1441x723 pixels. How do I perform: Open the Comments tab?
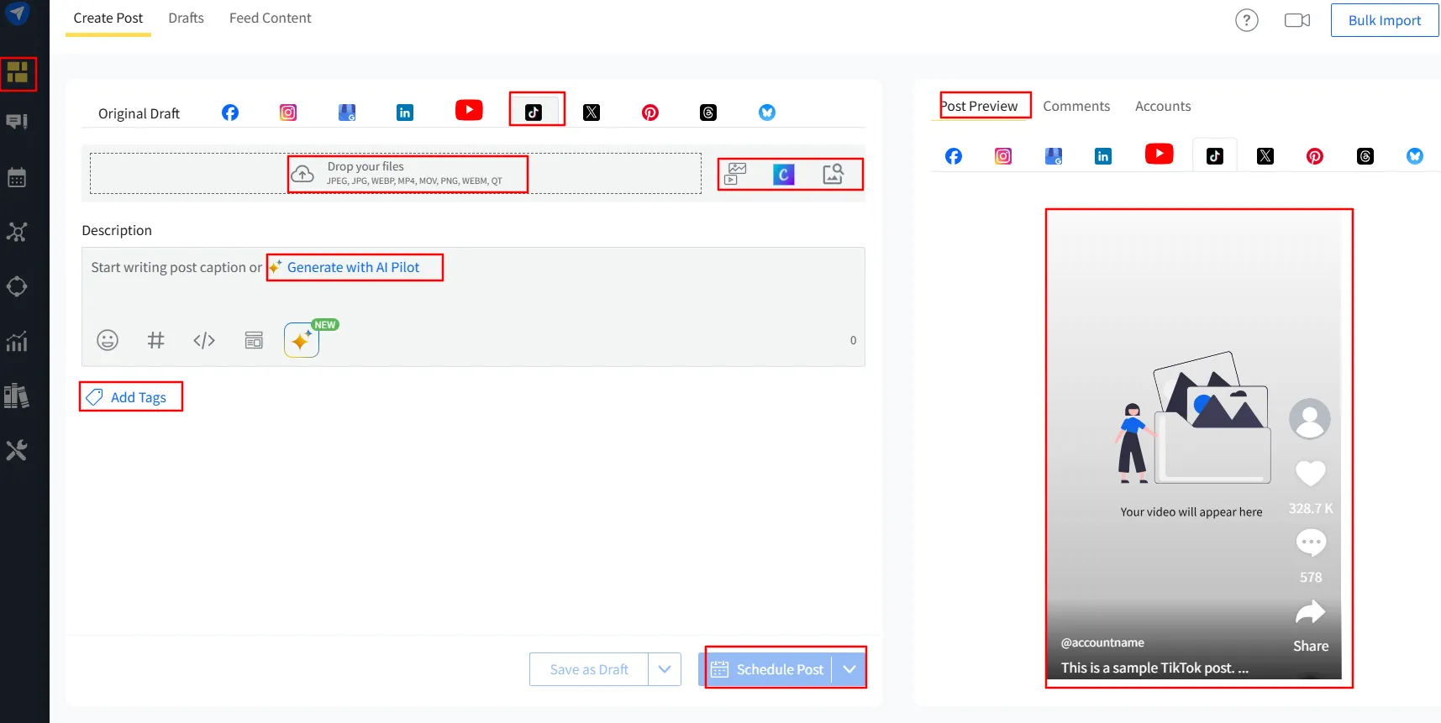tap(1076, 106)
